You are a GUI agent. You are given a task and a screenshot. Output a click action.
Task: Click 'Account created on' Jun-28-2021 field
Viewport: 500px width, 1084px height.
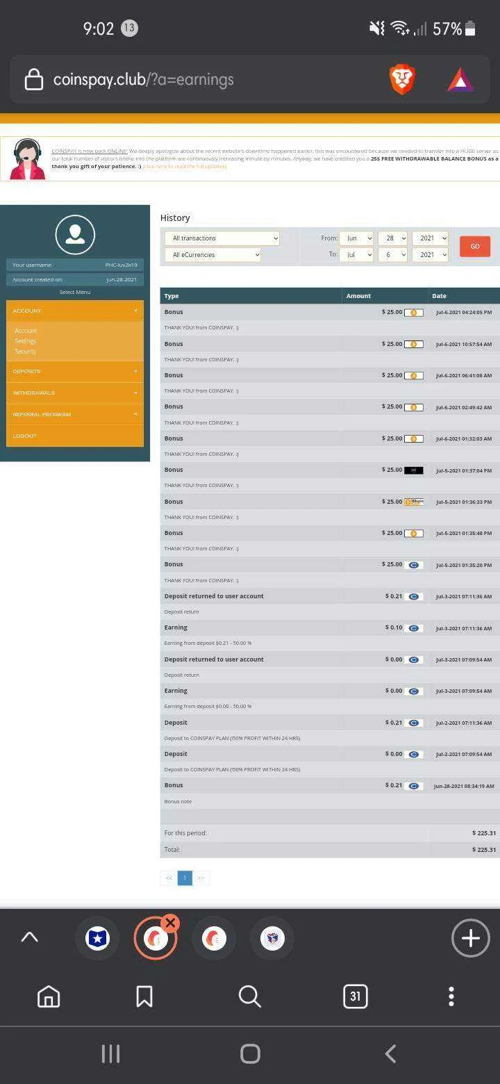[x=75, y=279]
